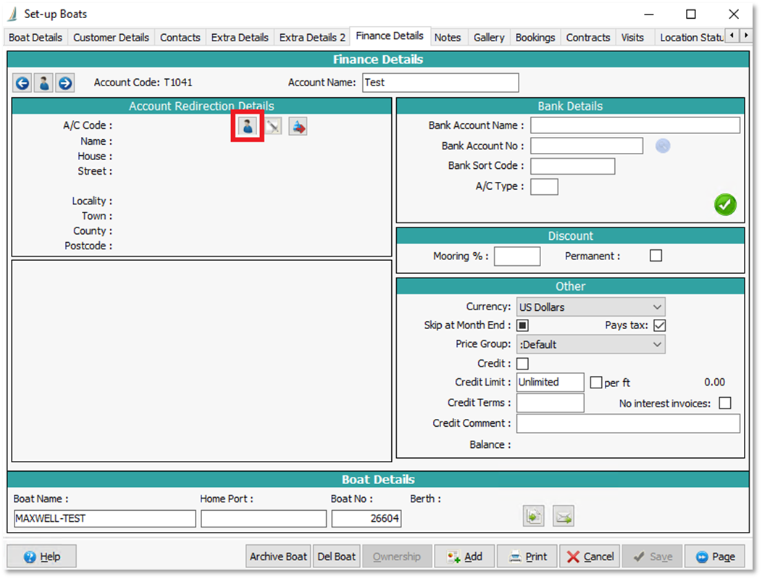Click the icon next to the red-highlighted button
Image resolution: width=762 pixels, height=579 pixels.
(x=273, y=127)
